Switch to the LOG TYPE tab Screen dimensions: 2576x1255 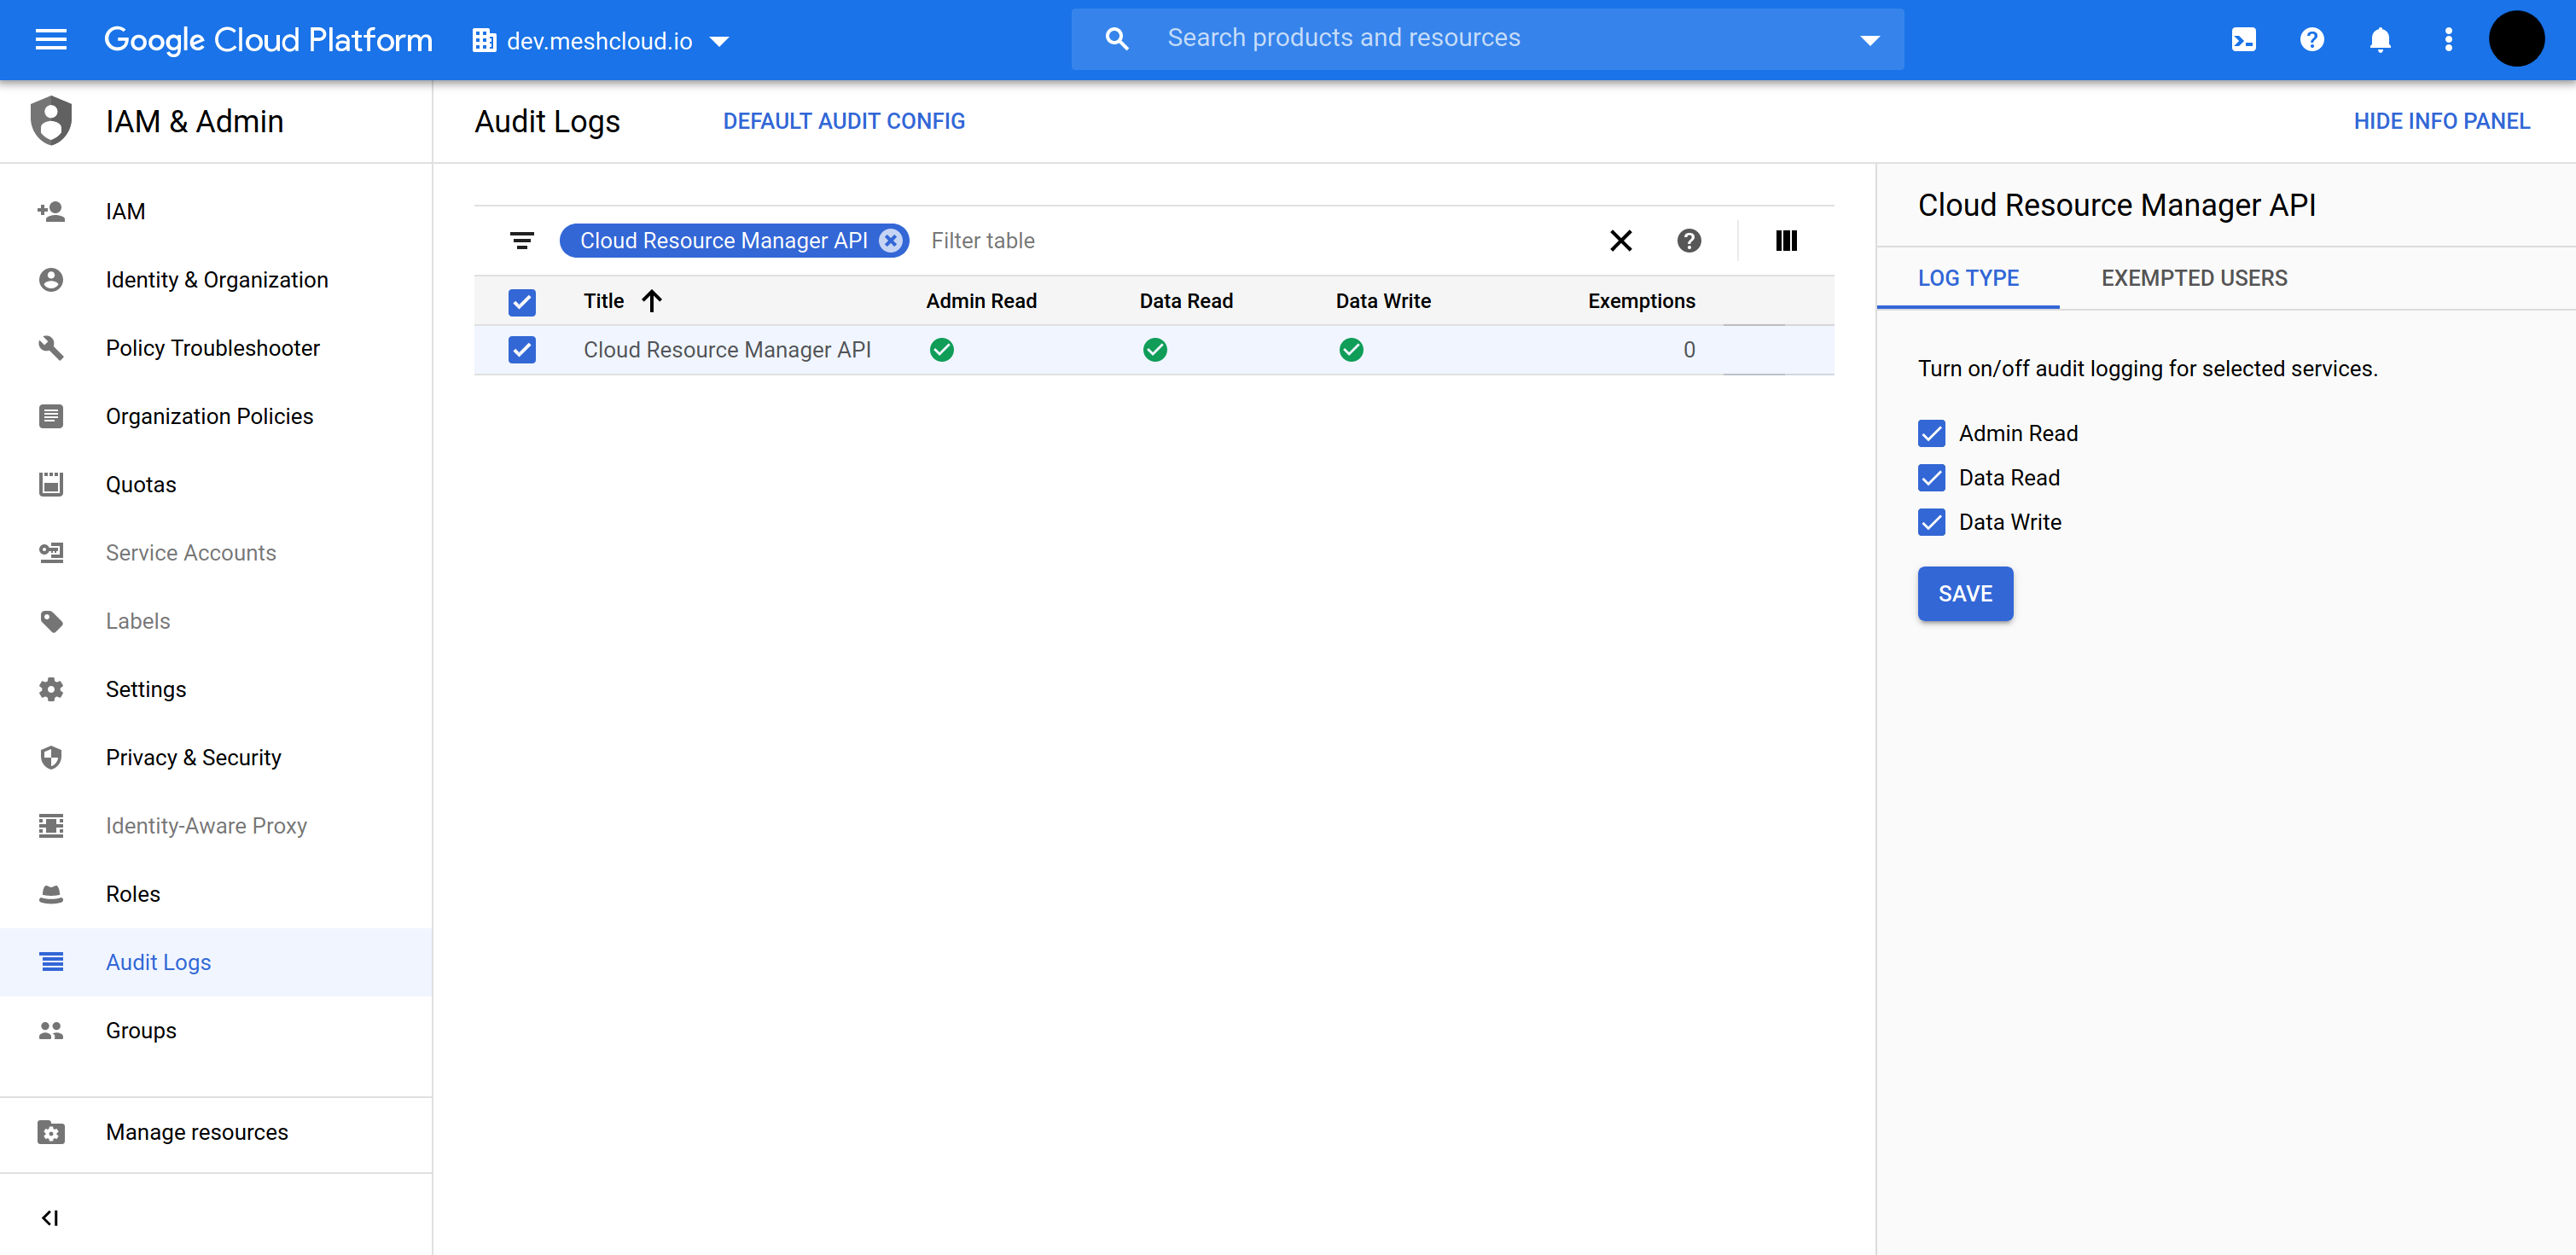pos(1967,278)
